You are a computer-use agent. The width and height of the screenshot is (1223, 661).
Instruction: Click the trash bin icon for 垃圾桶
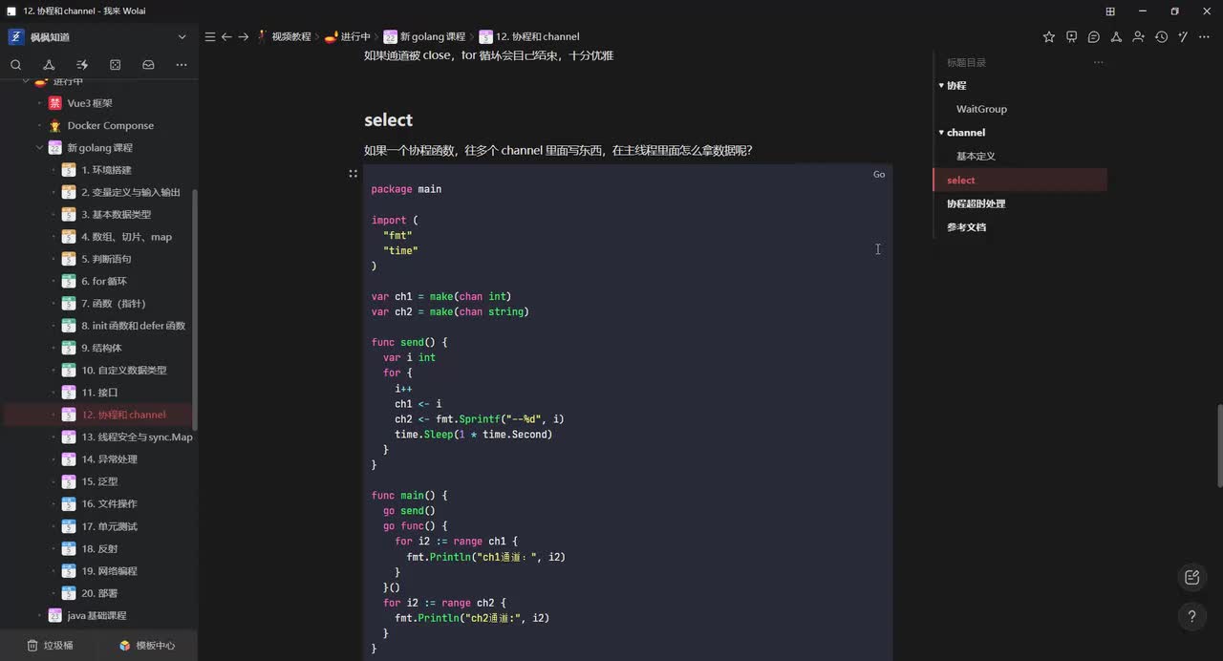[x=32, y=645]
